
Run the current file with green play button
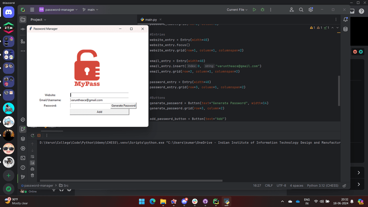[x=254, y=10]
